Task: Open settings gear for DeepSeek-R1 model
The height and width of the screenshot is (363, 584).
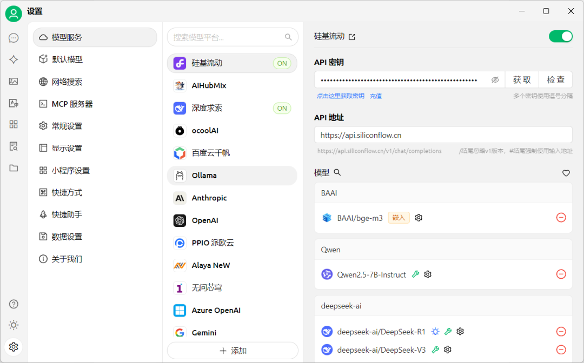Action: (460, 331)
